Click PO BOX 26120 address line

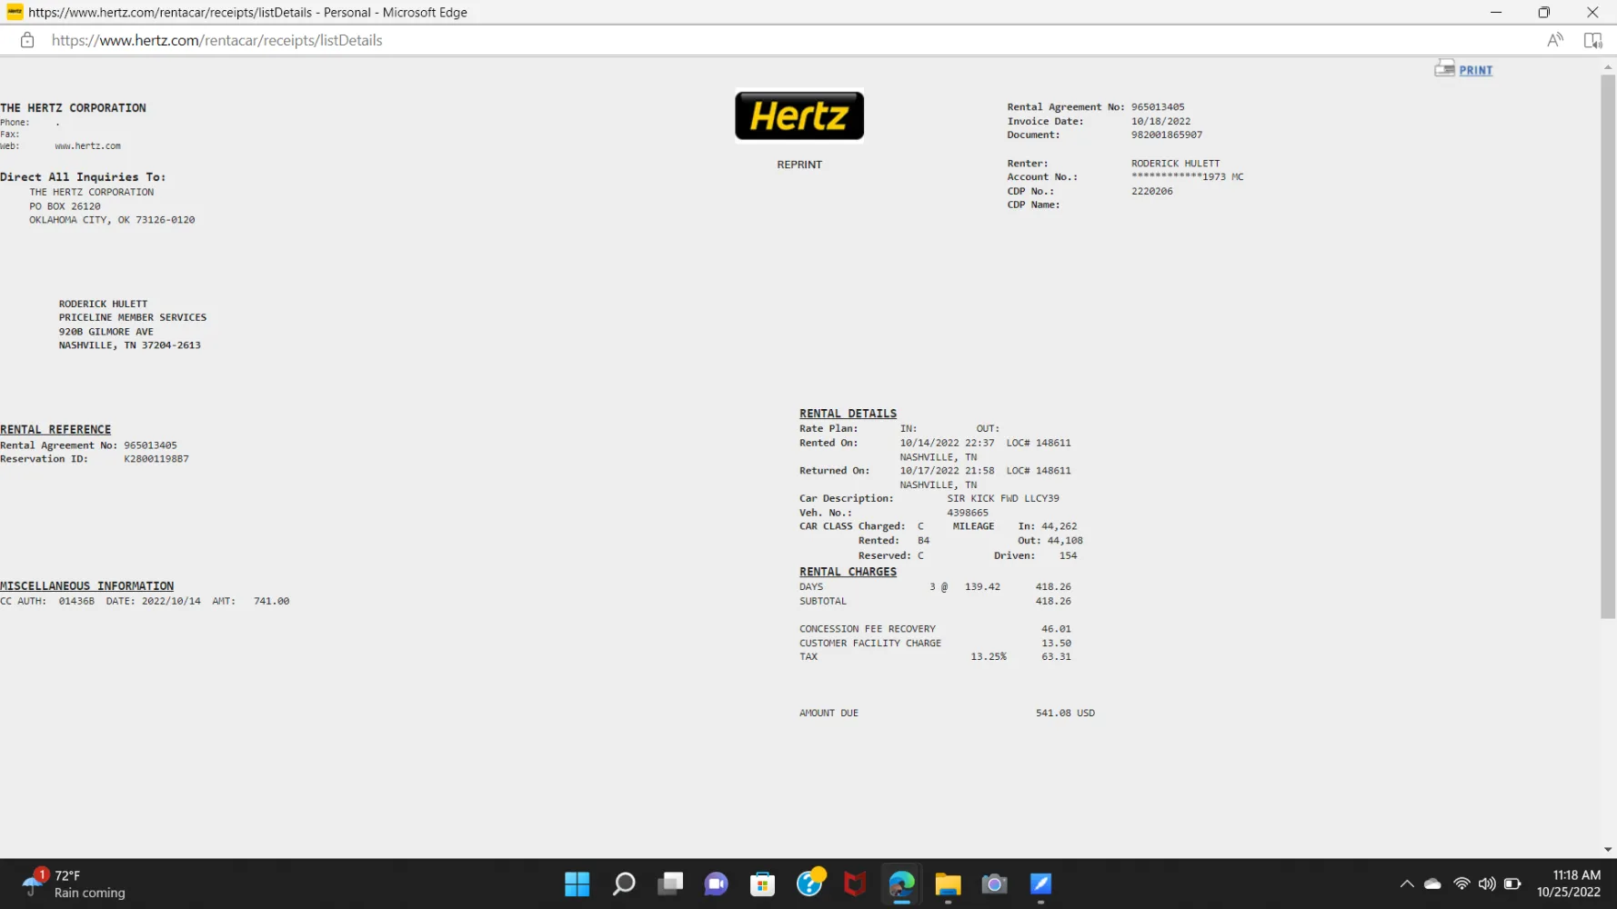coord(65,206)
